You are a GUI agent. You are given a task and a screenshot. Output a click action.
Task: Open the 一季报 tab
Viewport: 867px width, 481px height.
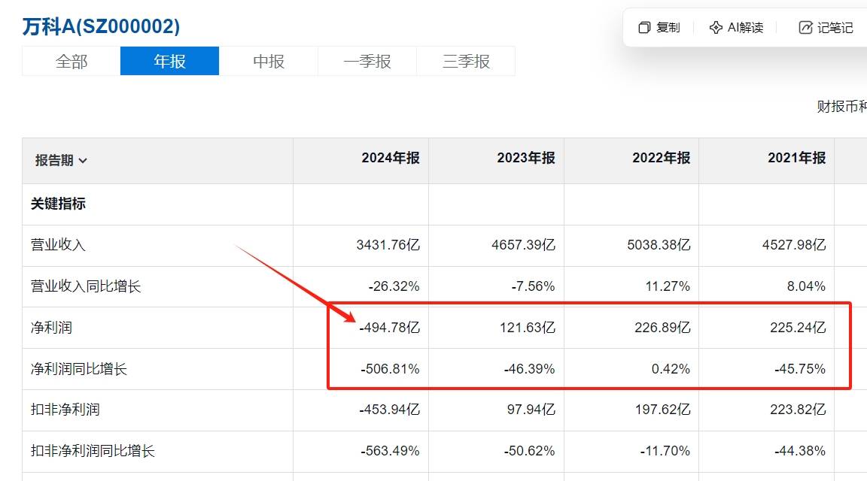tap(367, 61)
